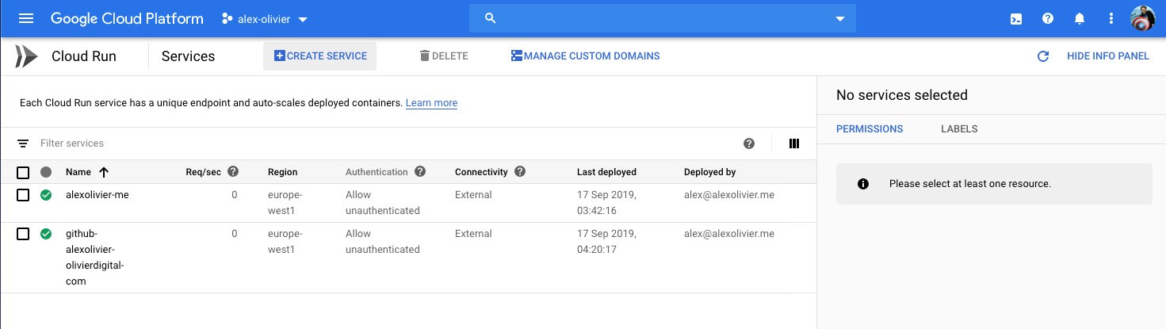Open the user account avatar
Screen dimensions: 1166x329
click(1143, 18)
